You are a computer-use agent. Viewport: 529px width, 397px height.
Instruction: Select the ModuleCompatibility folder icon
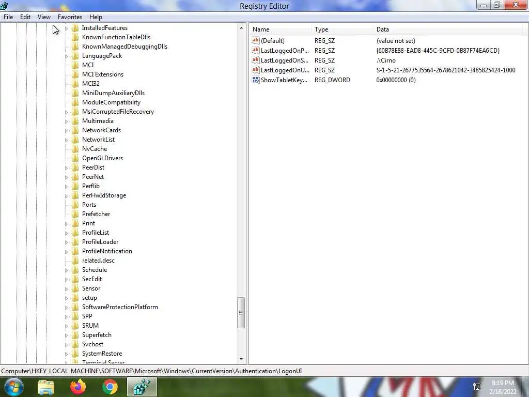click(x=75, y=102)
